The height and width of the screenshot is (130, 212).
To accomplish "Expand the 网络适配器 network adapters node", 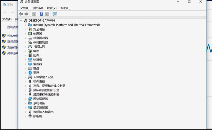I will coord(25,99).
